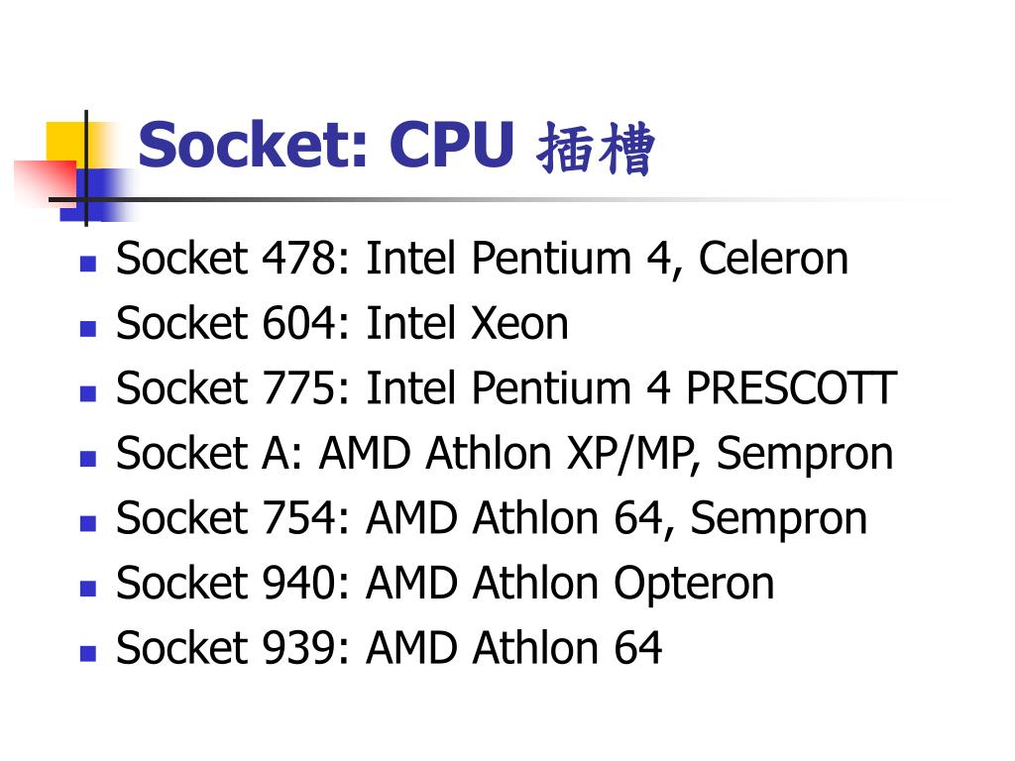Click the bullet marker beside Socket 939
This screenshot has height=761, width=1015.
click(x=88, y=654)
